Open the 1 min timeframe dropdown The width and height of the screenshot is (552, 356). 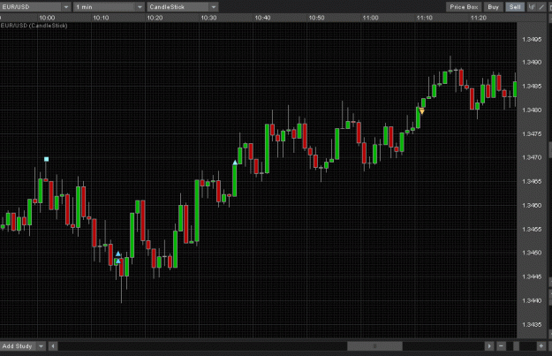[109, 7]
